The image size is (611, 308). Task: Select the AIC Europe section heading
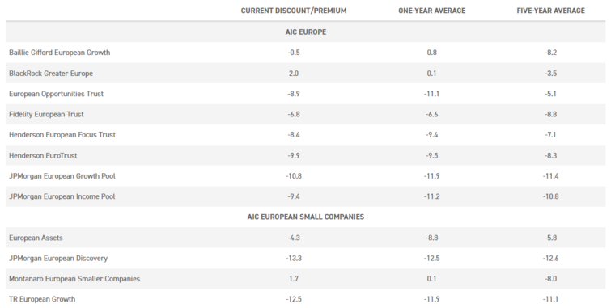coord(306,32)
